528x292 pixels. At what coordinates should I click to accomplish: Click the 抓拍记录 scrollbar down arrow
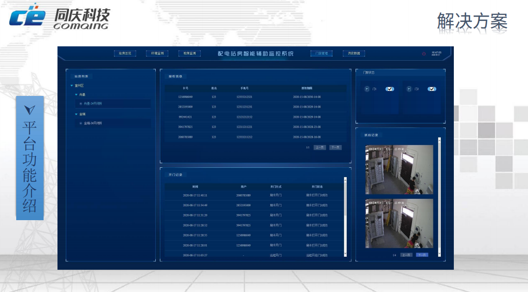439,254
